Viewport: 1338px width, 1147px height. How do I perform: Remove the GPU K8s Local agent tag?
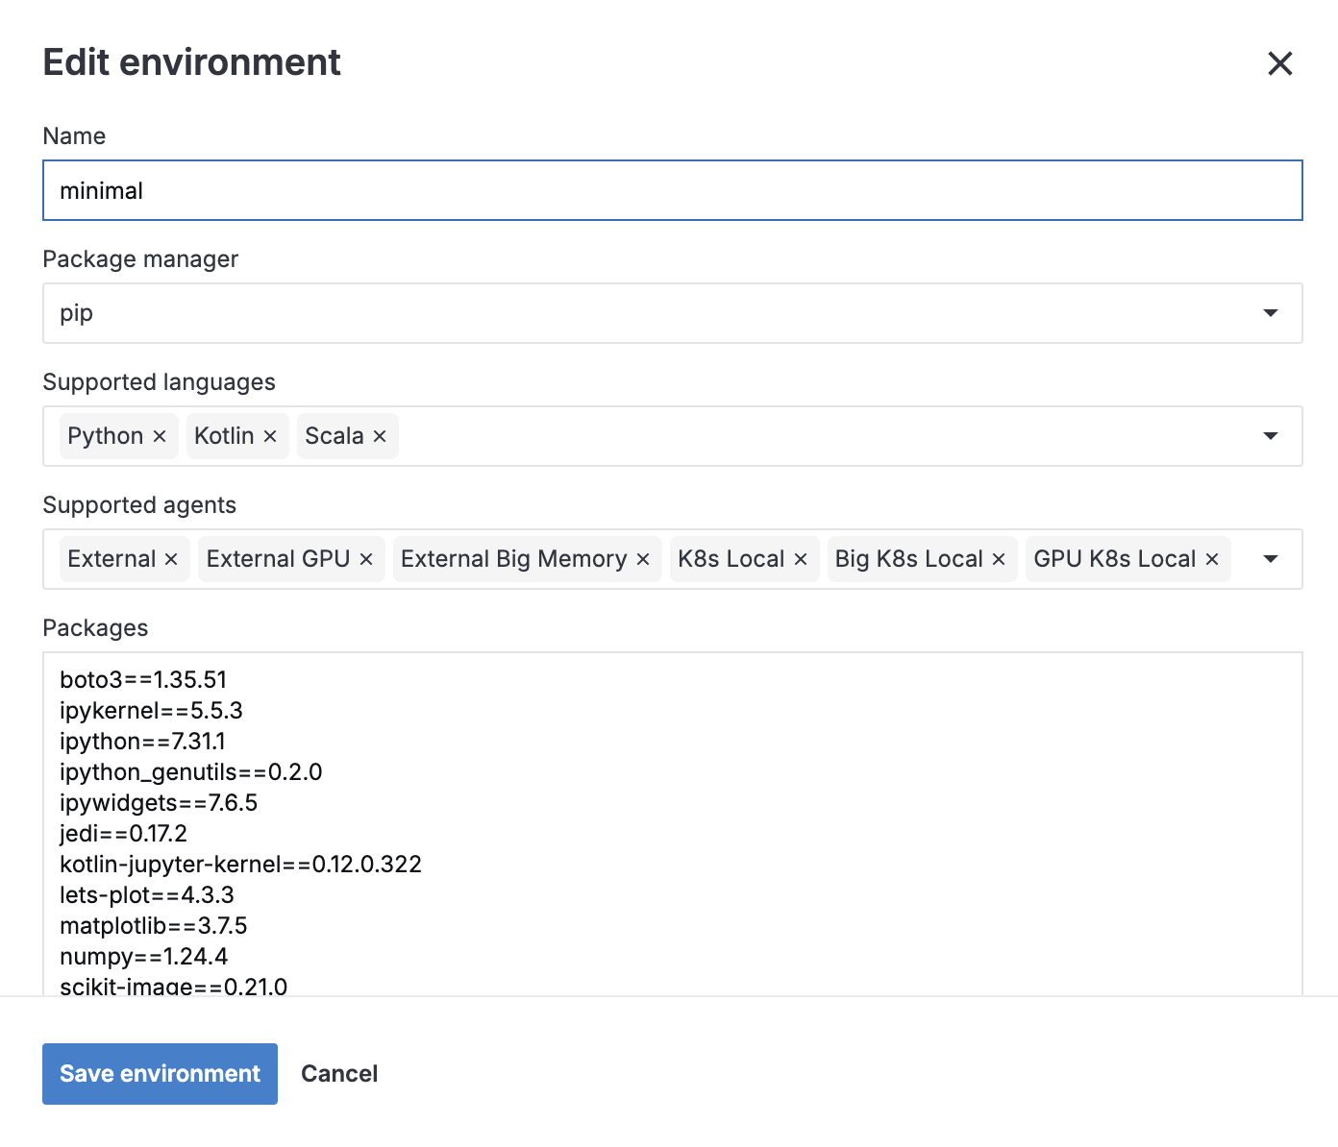[1212, 559]
